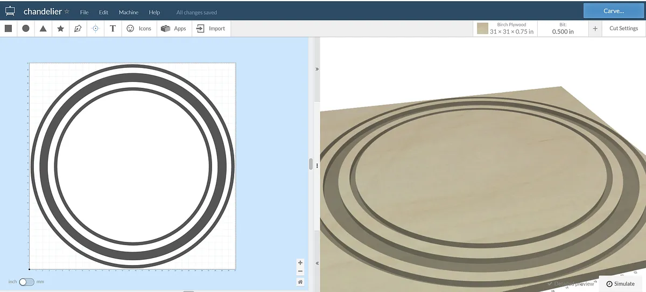This screenshot has width=646, height=292.
Task: Choose the Star shape tool in toolbar
Action: coord(60,29)
